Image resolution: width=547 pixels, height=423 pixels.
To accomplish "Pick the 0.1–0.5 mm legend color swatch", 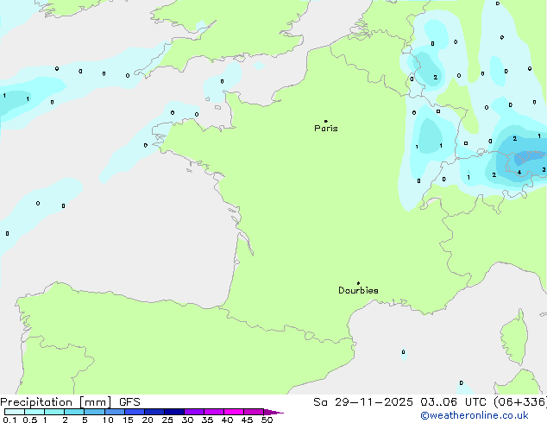I will click(x=15, y=412).
